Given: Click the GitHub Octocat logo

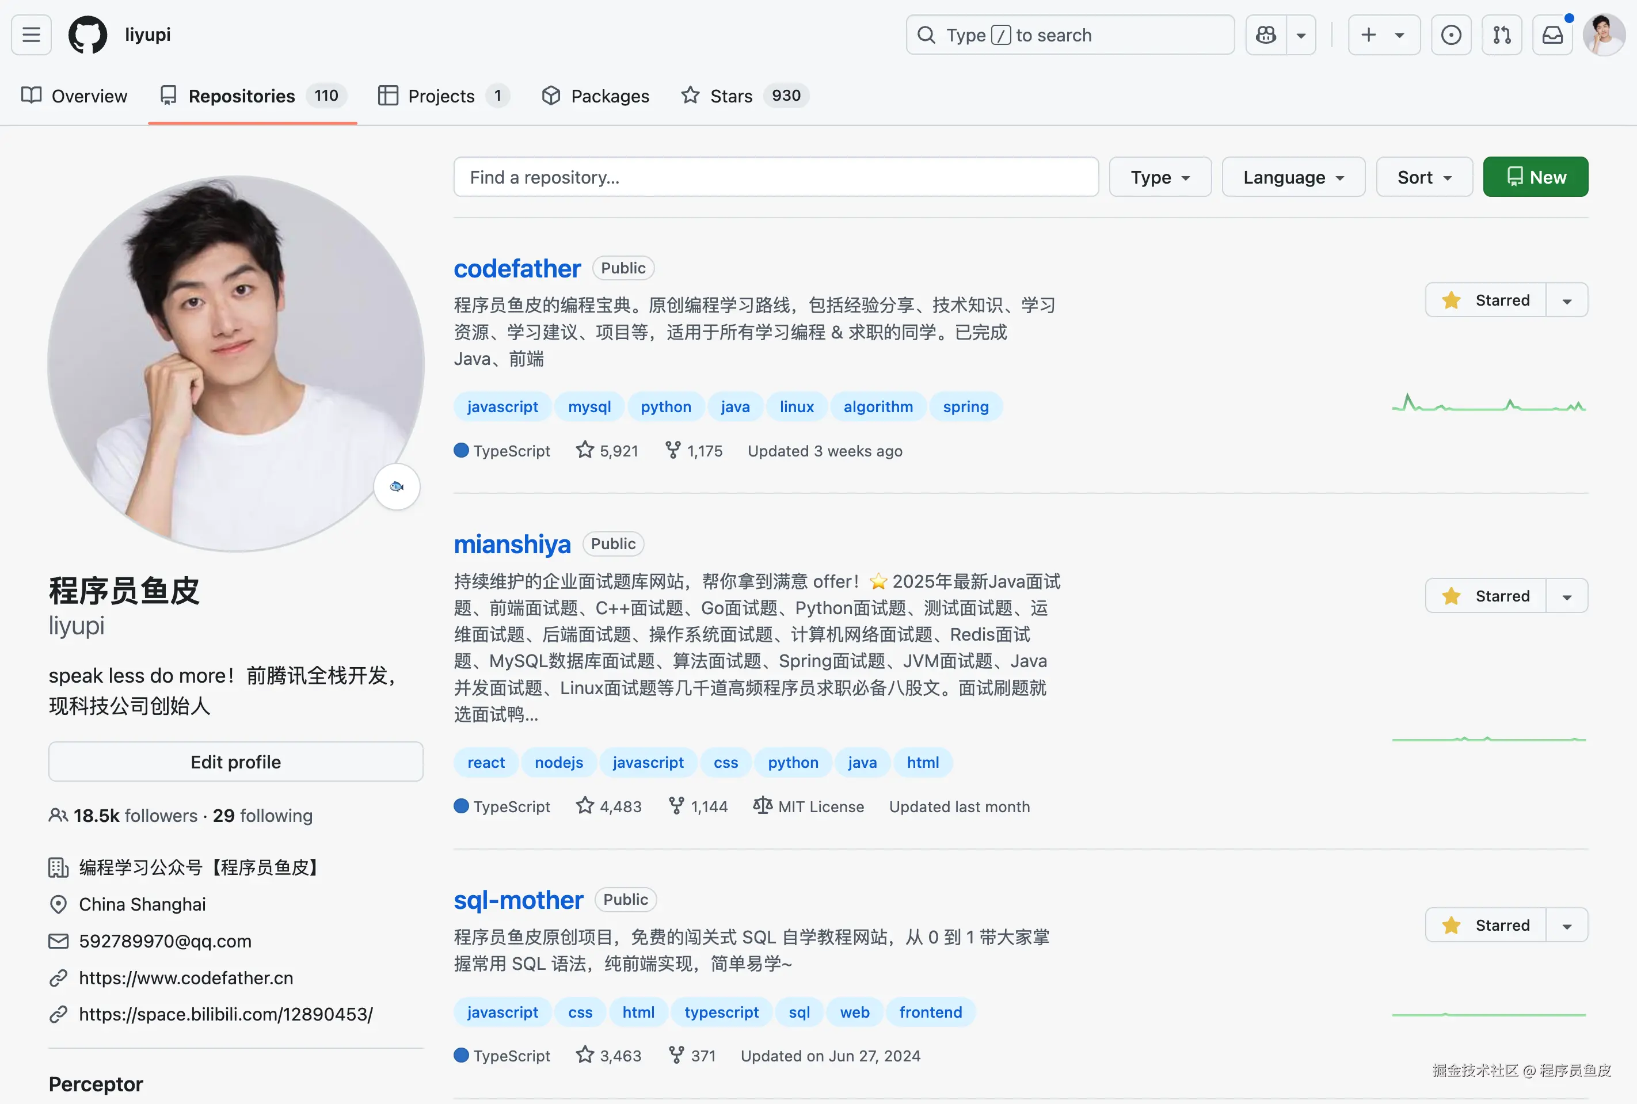Looking at the screenshot, I should click(87, 35).
